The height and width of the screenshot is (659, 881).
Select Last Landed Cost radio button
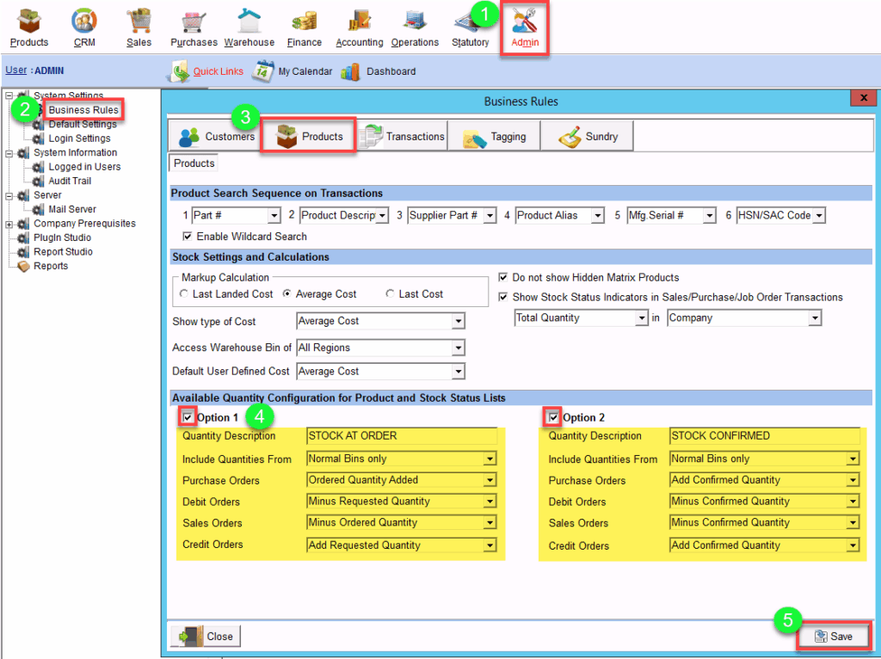point(184,294)
